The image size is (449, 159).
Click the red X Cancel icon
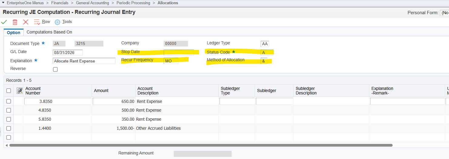coord(26,22)
